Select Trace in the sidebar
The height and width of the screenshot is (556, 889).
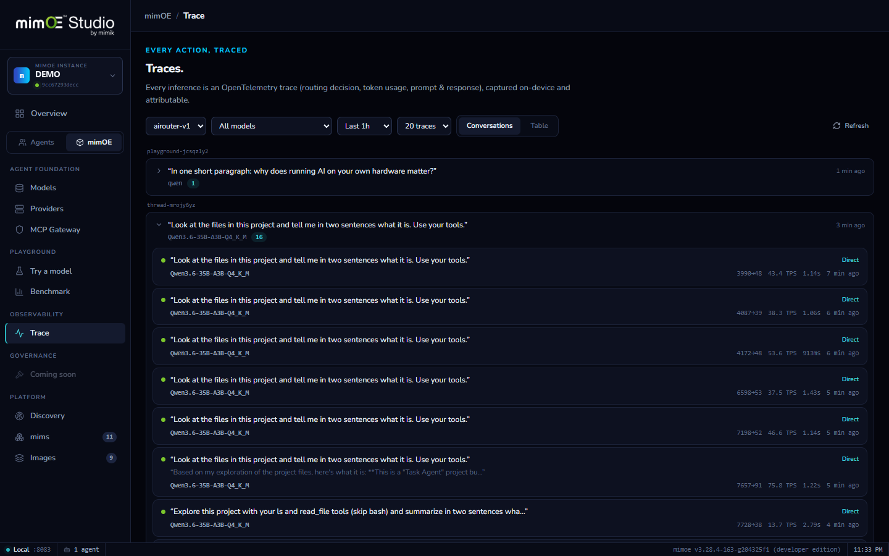(x=65, y=333)
